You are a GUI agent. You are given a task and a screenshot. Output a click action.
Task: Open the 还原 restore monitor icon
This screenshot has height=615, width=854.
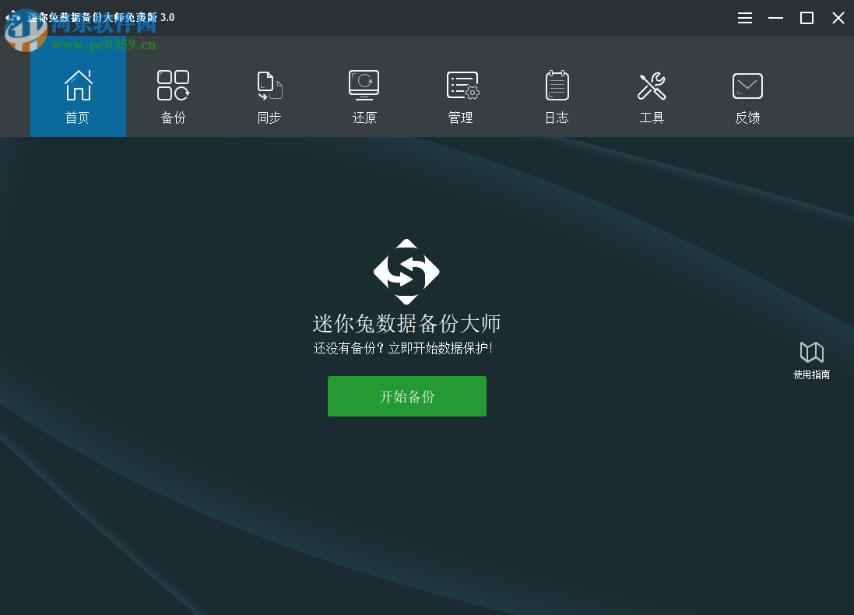(x=364, y=85)
